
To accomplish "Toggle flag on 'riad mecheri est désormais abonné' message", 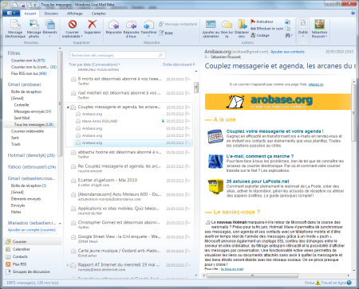I will (188, 93).
